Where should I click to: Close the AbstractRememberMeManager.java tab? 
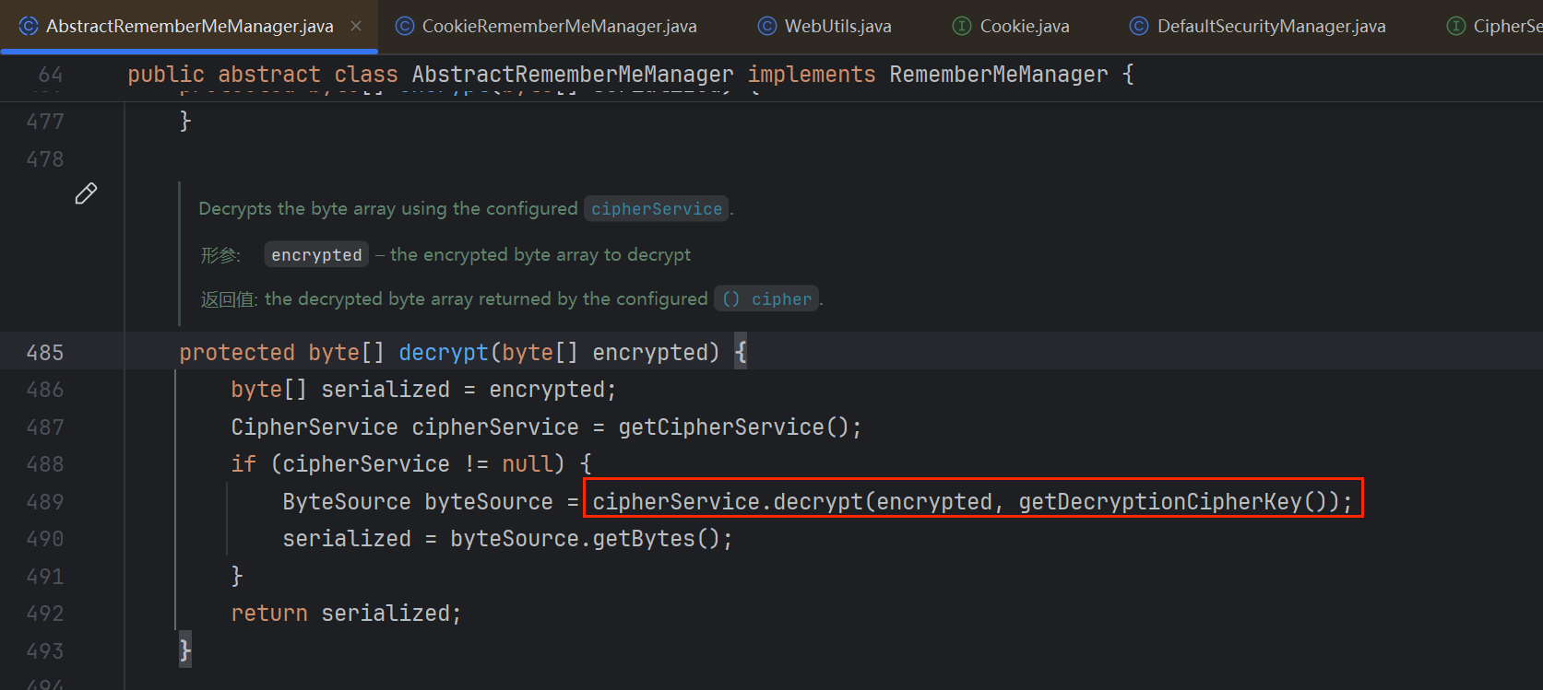356,26
